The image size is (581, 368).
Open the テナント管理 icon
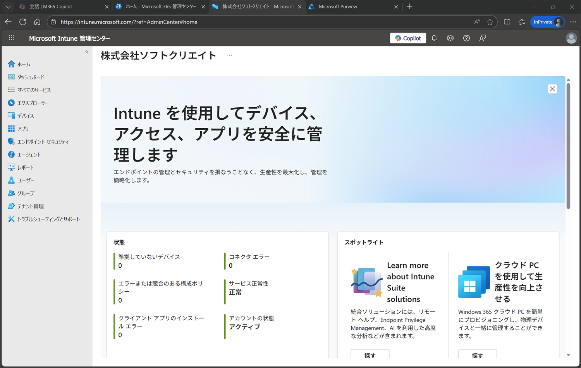pos(11,206)
